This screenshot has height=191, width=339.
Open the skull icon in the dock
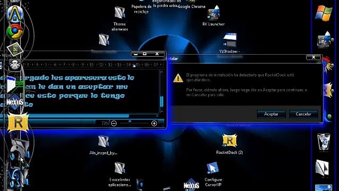click(15, 65)
